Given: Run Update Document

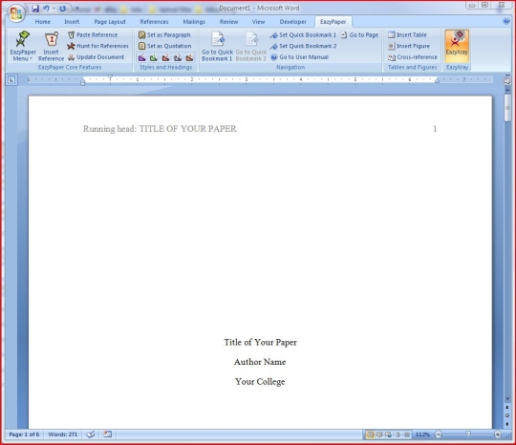Looking at the screenshot, I should coord(96,57).
